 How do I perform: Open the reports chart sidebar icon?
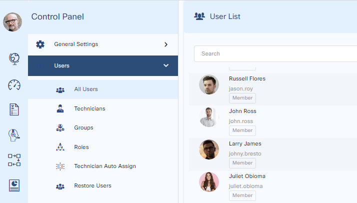pos(14,185)
